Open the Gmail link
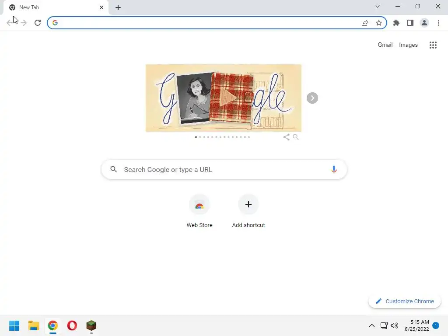Image resolution: width=448 pixels, height=336 pixels. point(385,45)
